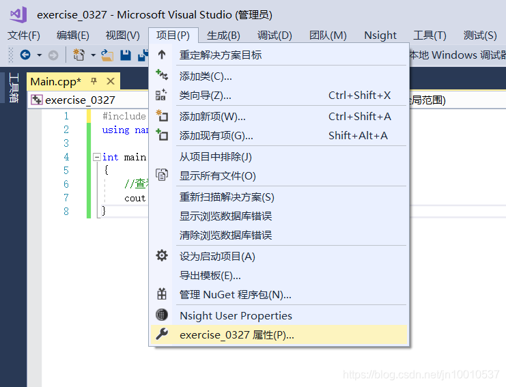Viewport: 506px width, 387px height.
Task: Click the #include line of code
Action: pyautogui.click(x=125, y=116)
